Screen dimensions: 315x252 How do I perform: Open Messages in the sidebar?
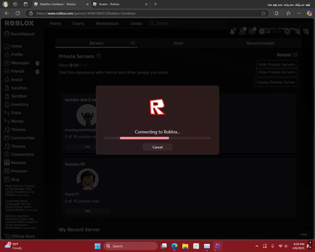click(17, 63)
